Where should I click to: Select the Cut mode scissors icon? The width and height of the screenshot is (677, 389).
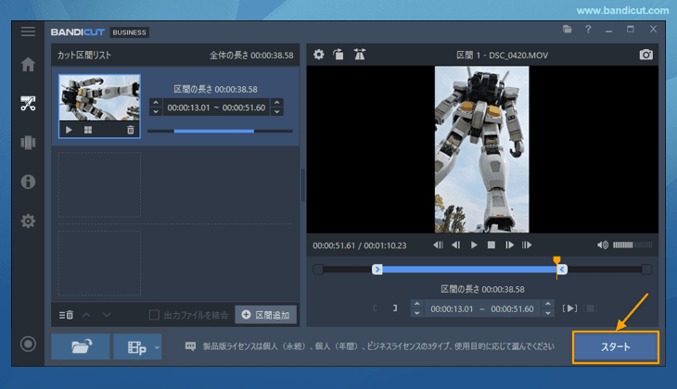tap(28, 104)
